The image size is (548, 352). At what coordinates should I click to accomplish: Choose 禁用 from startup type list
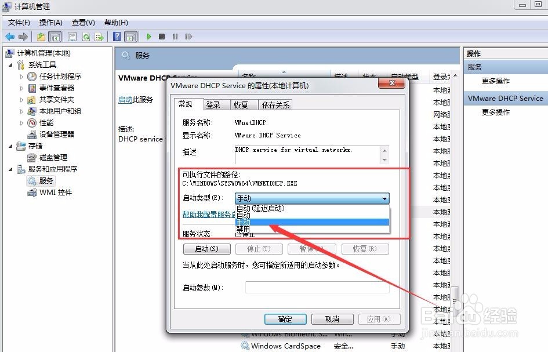click(x=312, y=229)
